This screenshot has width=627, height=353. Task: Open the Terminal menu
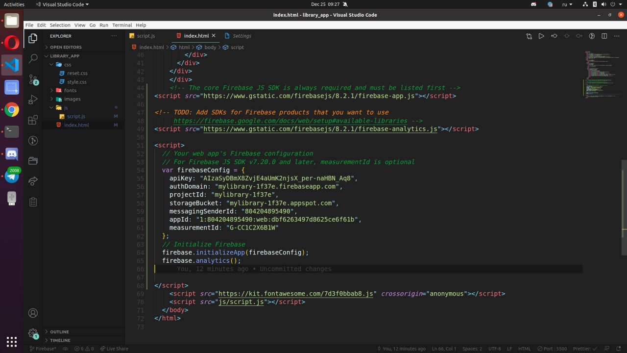122,25
